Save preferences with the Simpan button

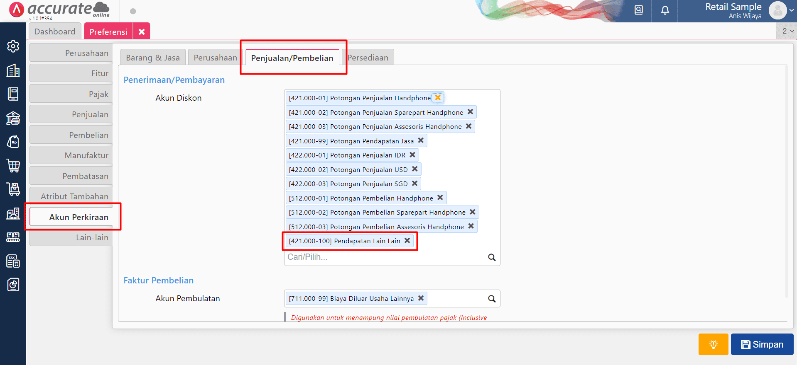pos(762,344)
